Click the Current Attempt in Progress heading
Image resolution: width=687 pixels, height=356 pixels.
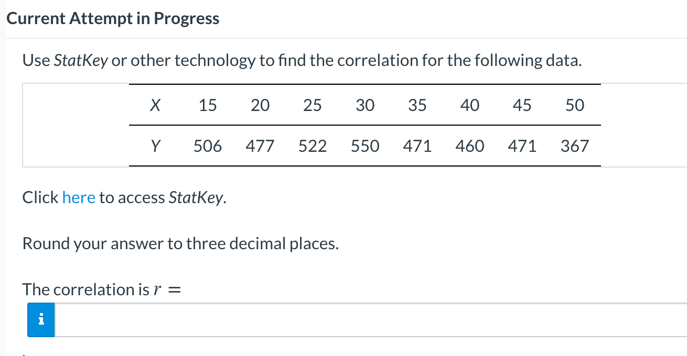[x=112, y=18]
